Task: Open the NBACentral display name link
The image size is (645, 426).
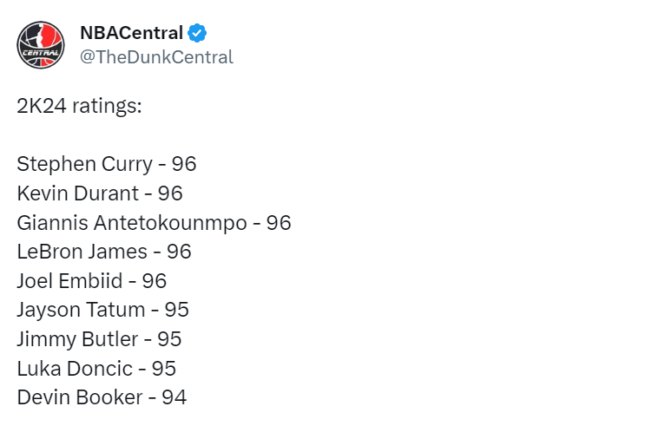Action: coord(132,33)
